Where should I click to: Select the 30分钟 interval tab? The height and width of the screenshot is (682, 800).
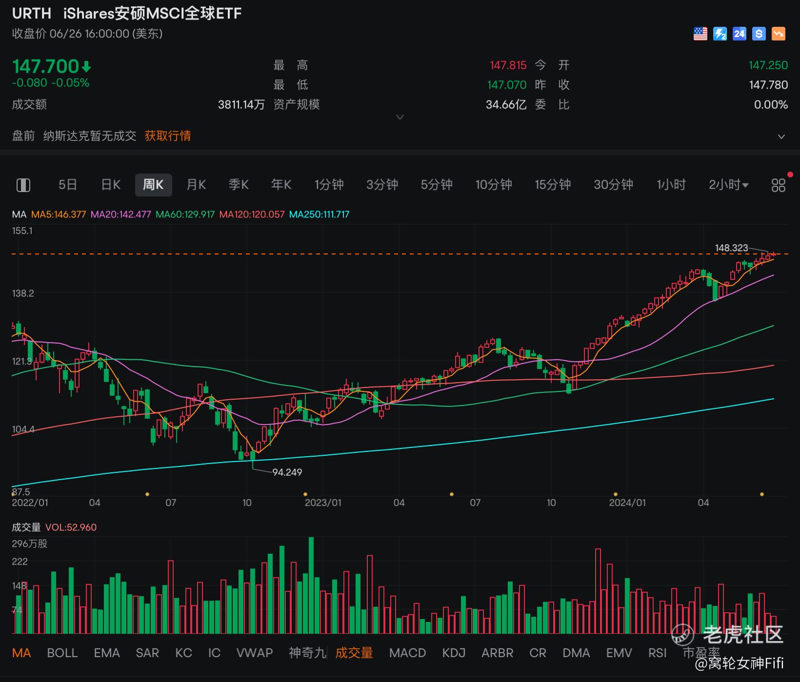pos(613,185)
